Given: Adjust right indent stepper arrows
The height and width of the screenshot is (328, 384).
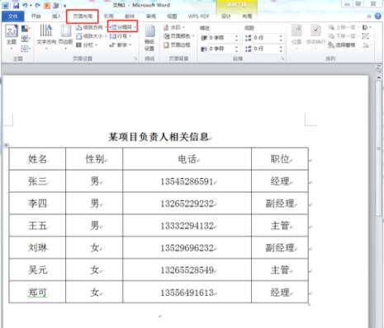Looking at the screenshot, I should (x=236, y=49).
